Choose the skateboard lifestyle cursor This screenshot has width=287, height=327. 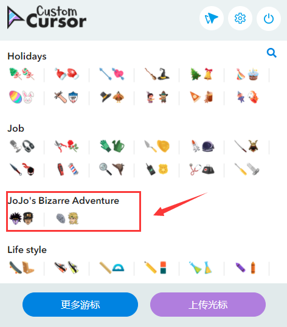pos(21,268)
